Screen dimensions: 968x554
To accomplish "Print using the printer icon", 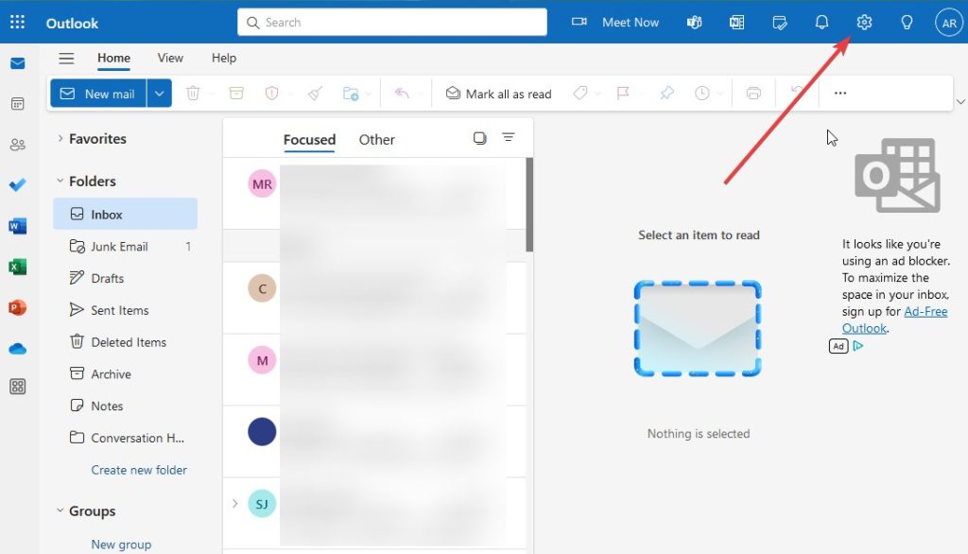I will coord(753,93).
